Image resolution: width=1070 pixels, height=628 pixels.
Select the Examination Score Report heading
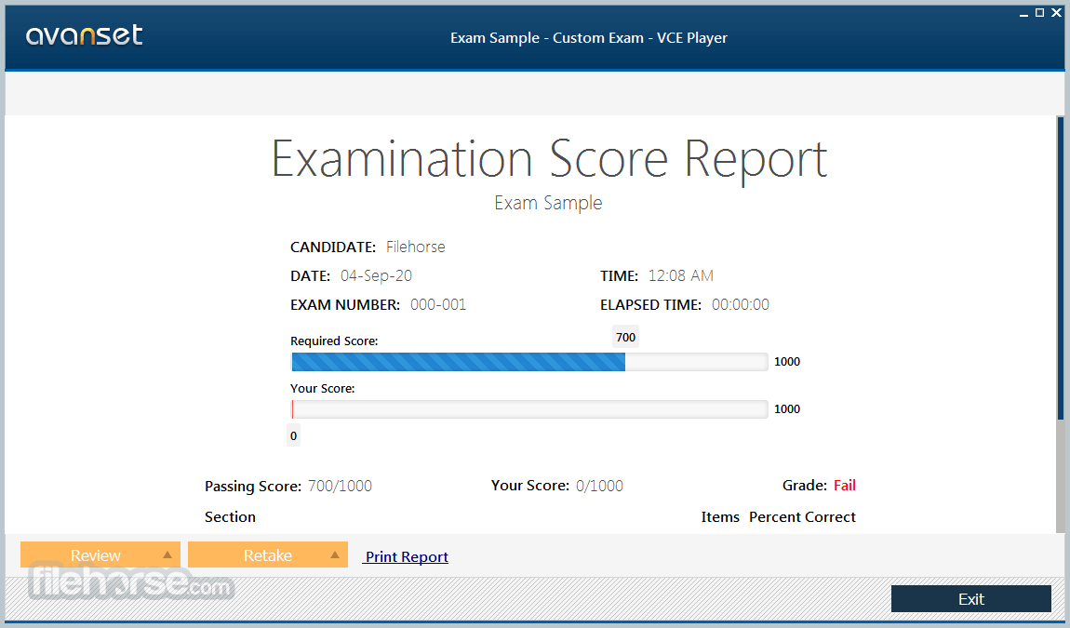(x=549, y=159)
